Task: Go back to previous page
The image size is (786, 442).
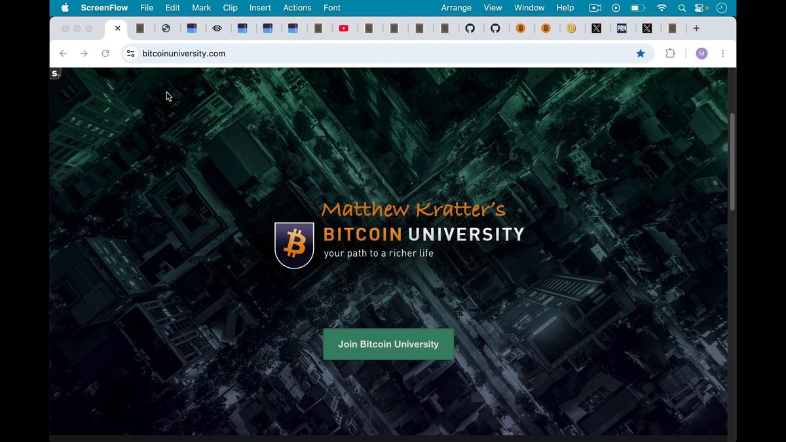Action: click(x=63, y=54)
